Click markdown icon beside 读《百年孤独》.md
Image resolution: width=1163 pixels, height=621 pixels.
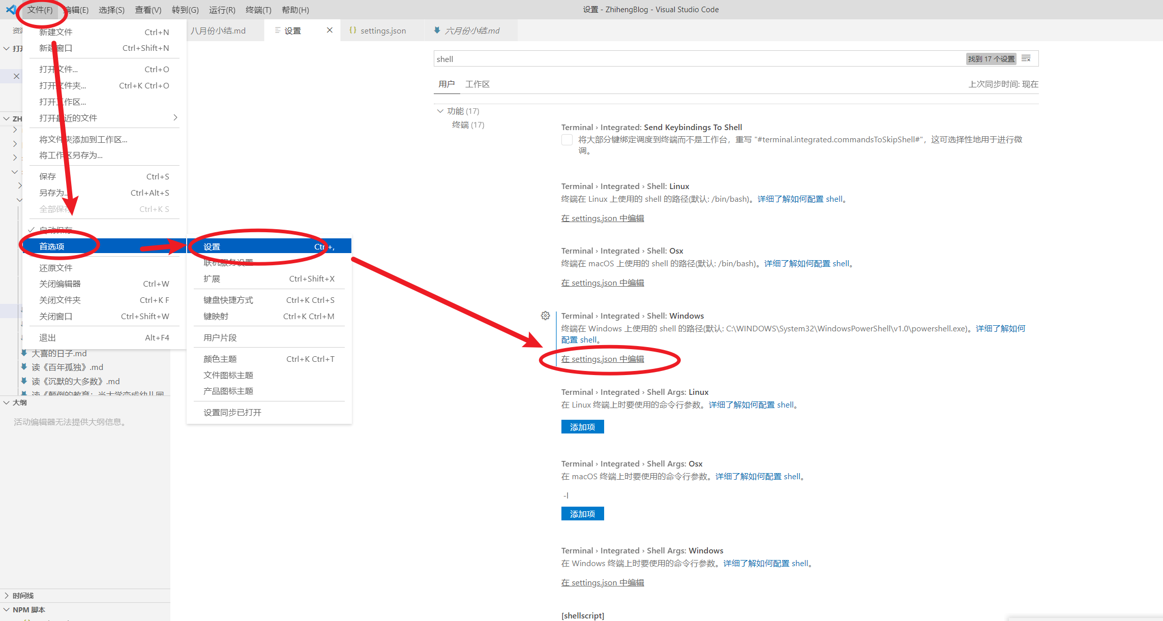pos(24,366)
